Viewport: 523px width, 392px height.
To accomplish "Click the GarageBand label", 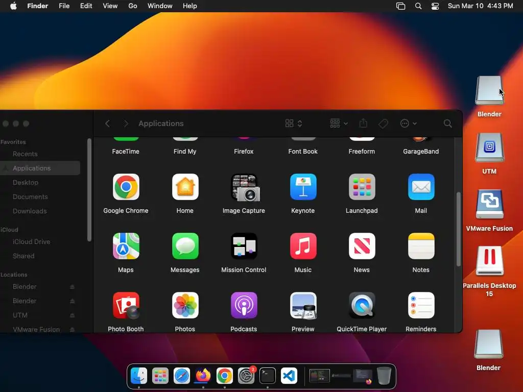I will [421, 151].
